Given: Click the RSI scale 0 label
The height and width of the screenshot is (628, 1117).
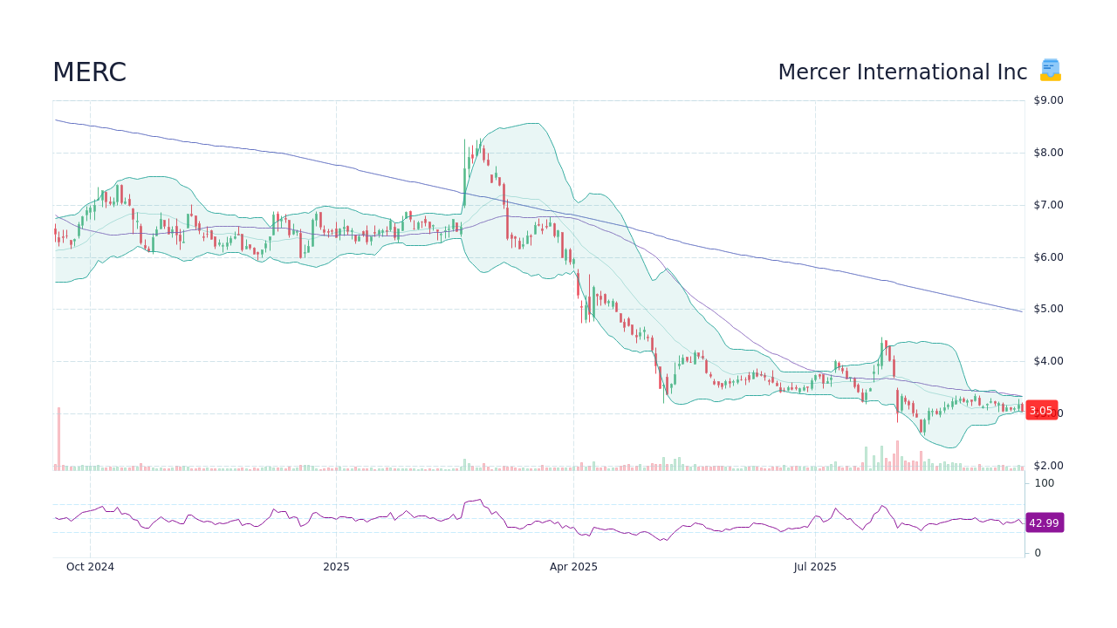Looking at the screenshot, I should tap(1038, 553).
